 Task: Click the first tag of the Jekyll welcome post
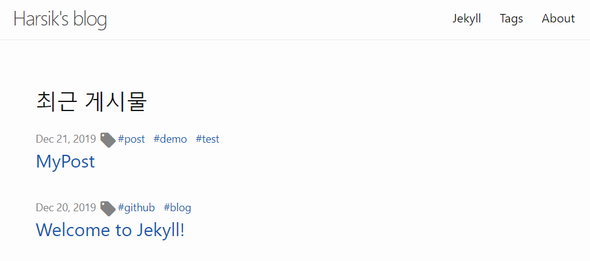136,208
